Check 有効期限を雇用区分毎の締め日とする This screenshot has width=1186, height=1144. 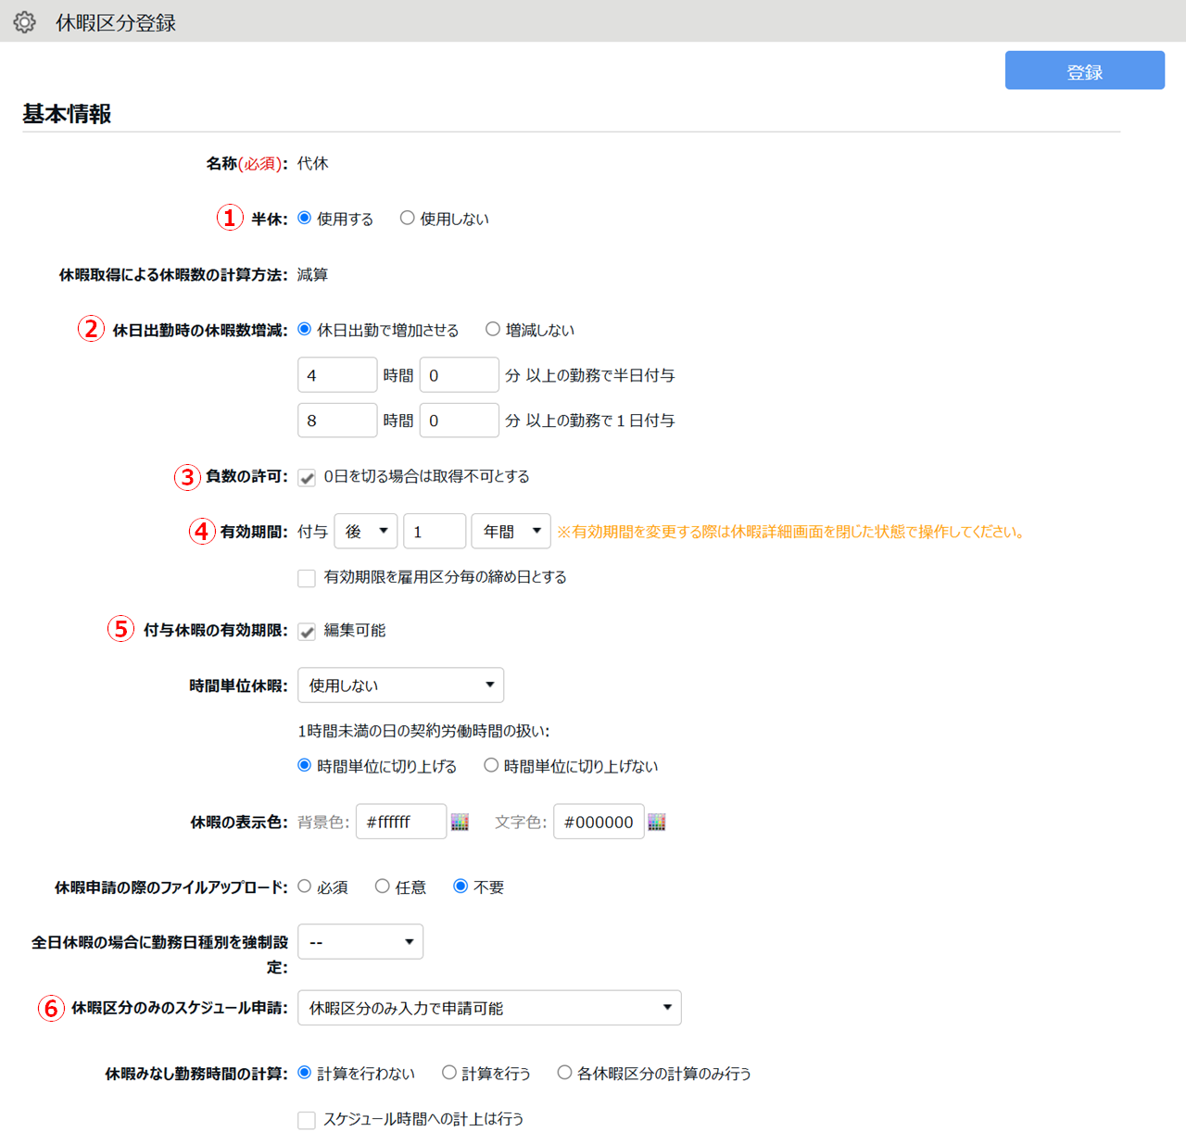click(307, 578)
